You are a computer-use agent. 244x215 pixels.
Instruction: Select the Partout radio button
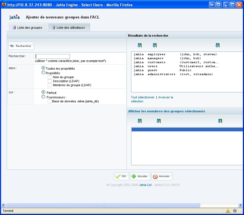[43, 92]
